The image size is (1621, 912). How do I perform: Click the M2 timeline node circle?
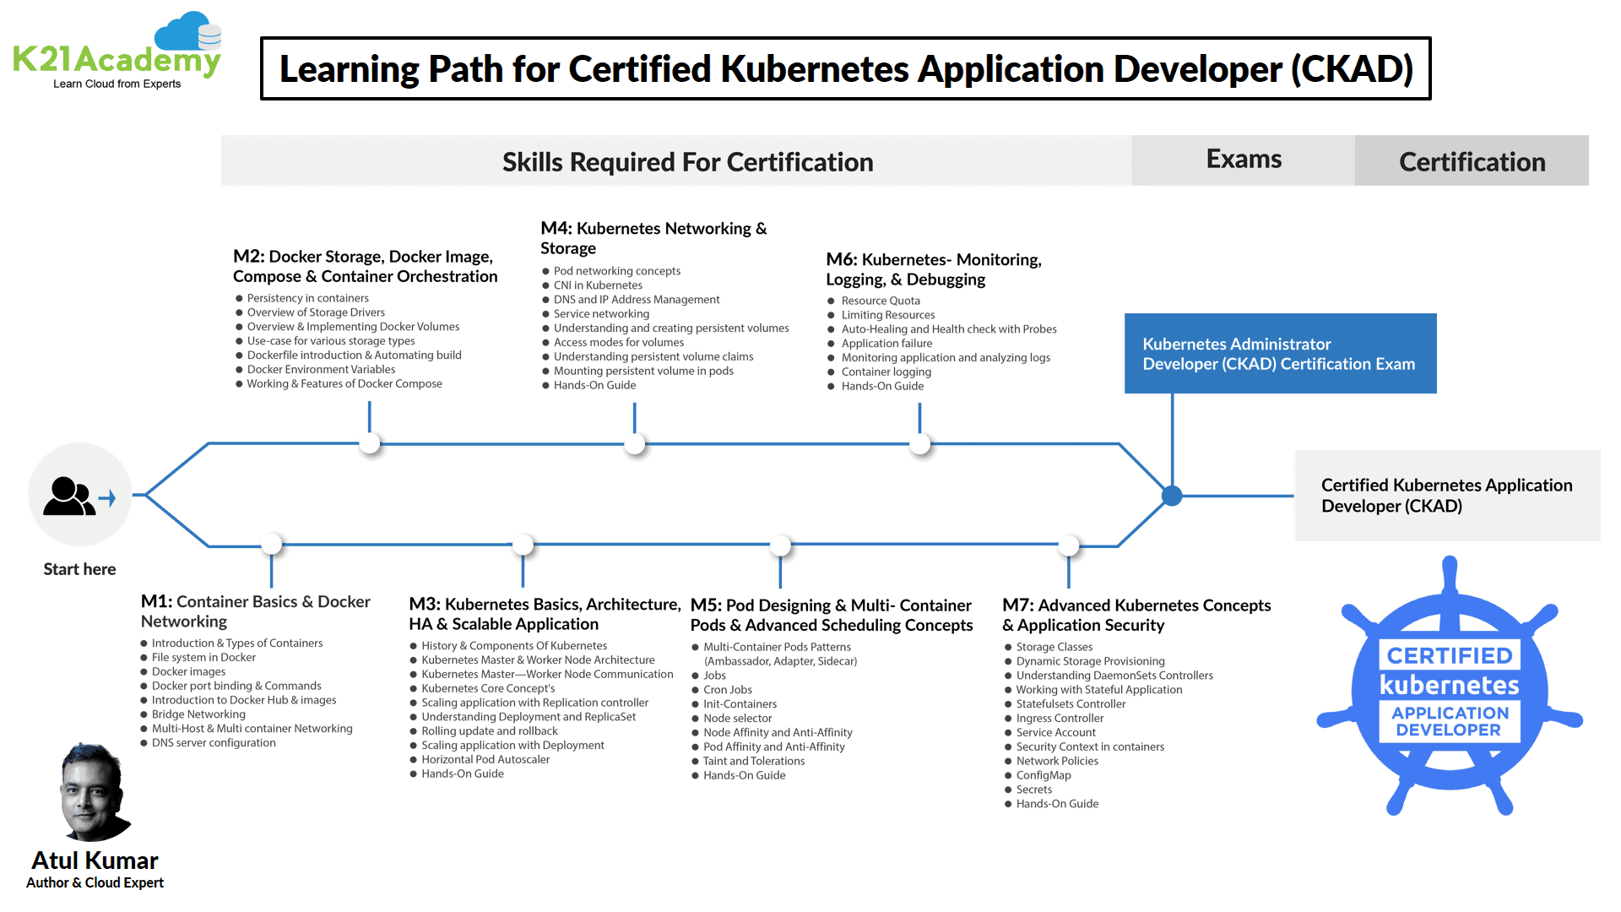point(370,443)
